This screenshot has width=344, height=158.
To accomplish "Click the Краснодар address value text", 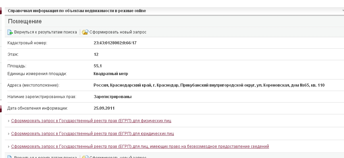I will coord(209,85).
